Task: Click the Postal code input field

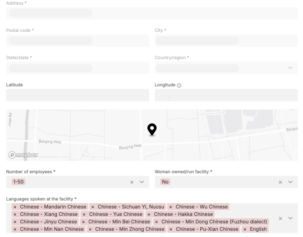Action: tap(78, 41)
